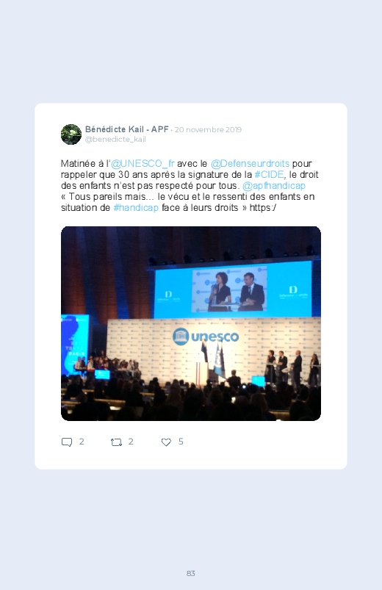This screenshot has width=382, height=590.
Task: Open Bénédicte Kail's profile avatar
Action: [x=71, y=134]
